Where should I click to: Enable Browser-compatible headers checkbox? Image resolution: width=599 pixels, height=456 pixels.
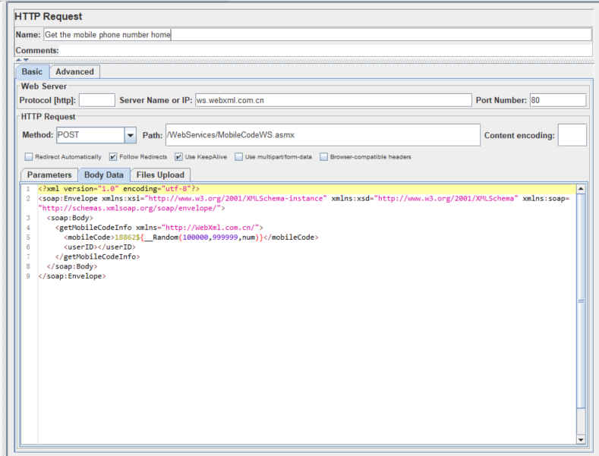coord(323,157)
